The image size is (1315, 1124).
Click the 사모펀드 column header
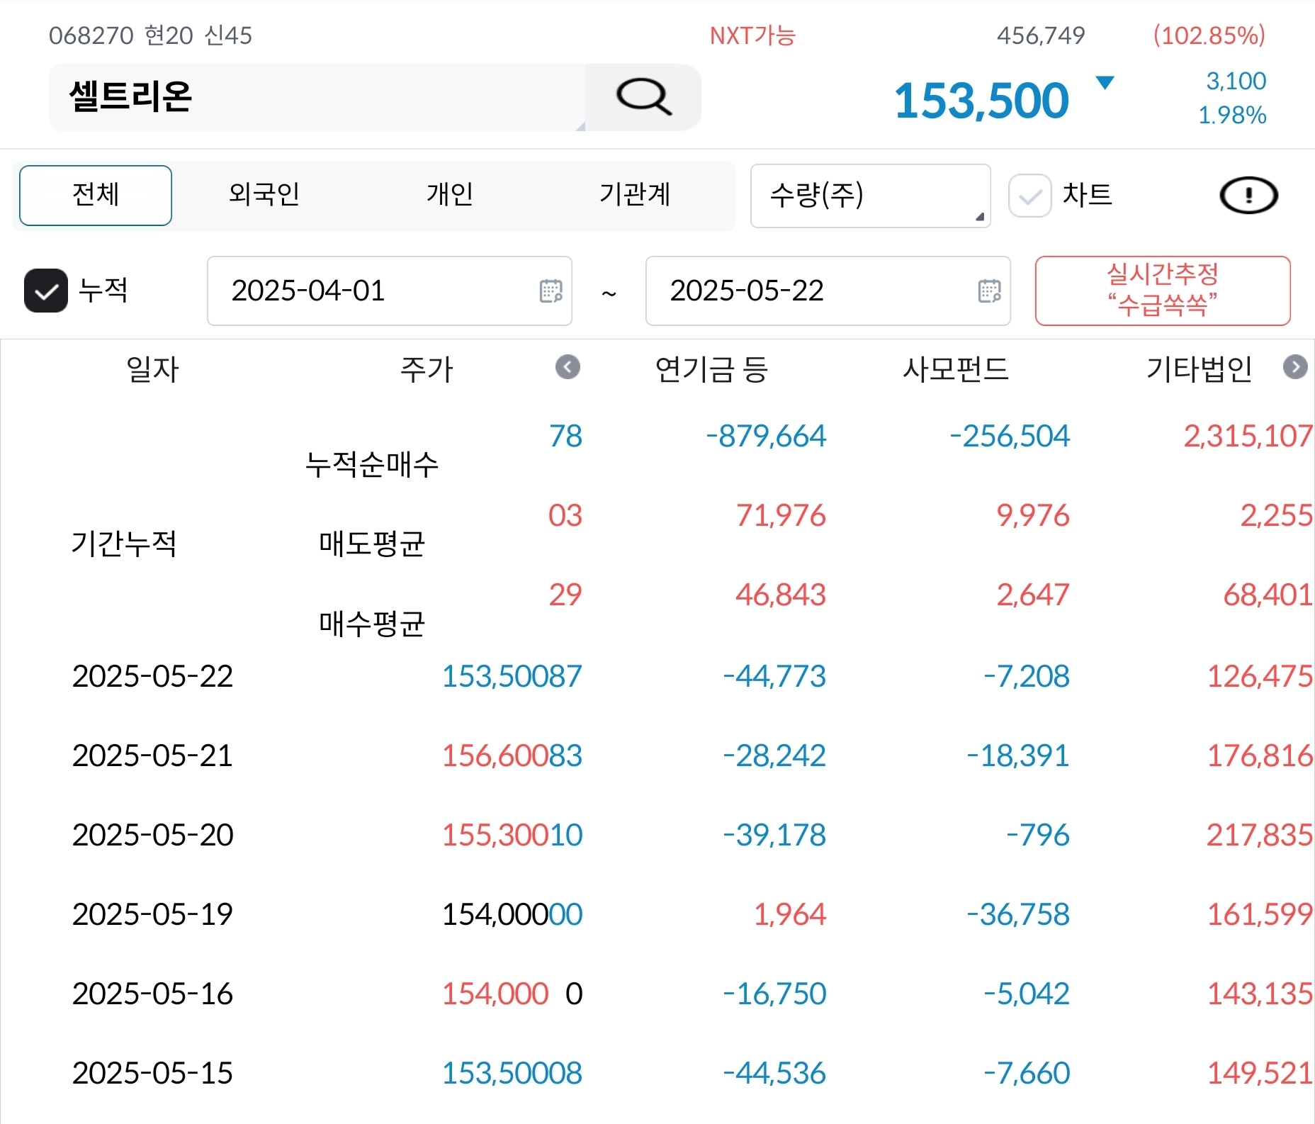click(x=956, y=369)
